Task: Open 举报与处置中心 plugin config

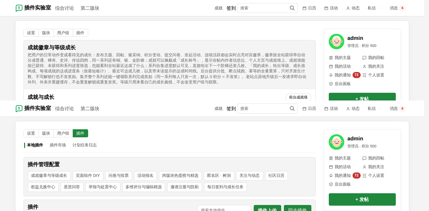Action: click(103, 187)
